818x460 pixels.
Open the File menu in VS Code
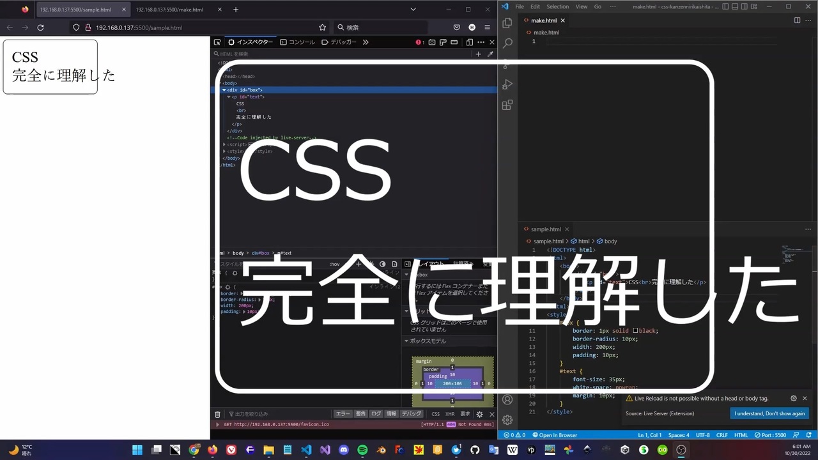click(519, 6)
